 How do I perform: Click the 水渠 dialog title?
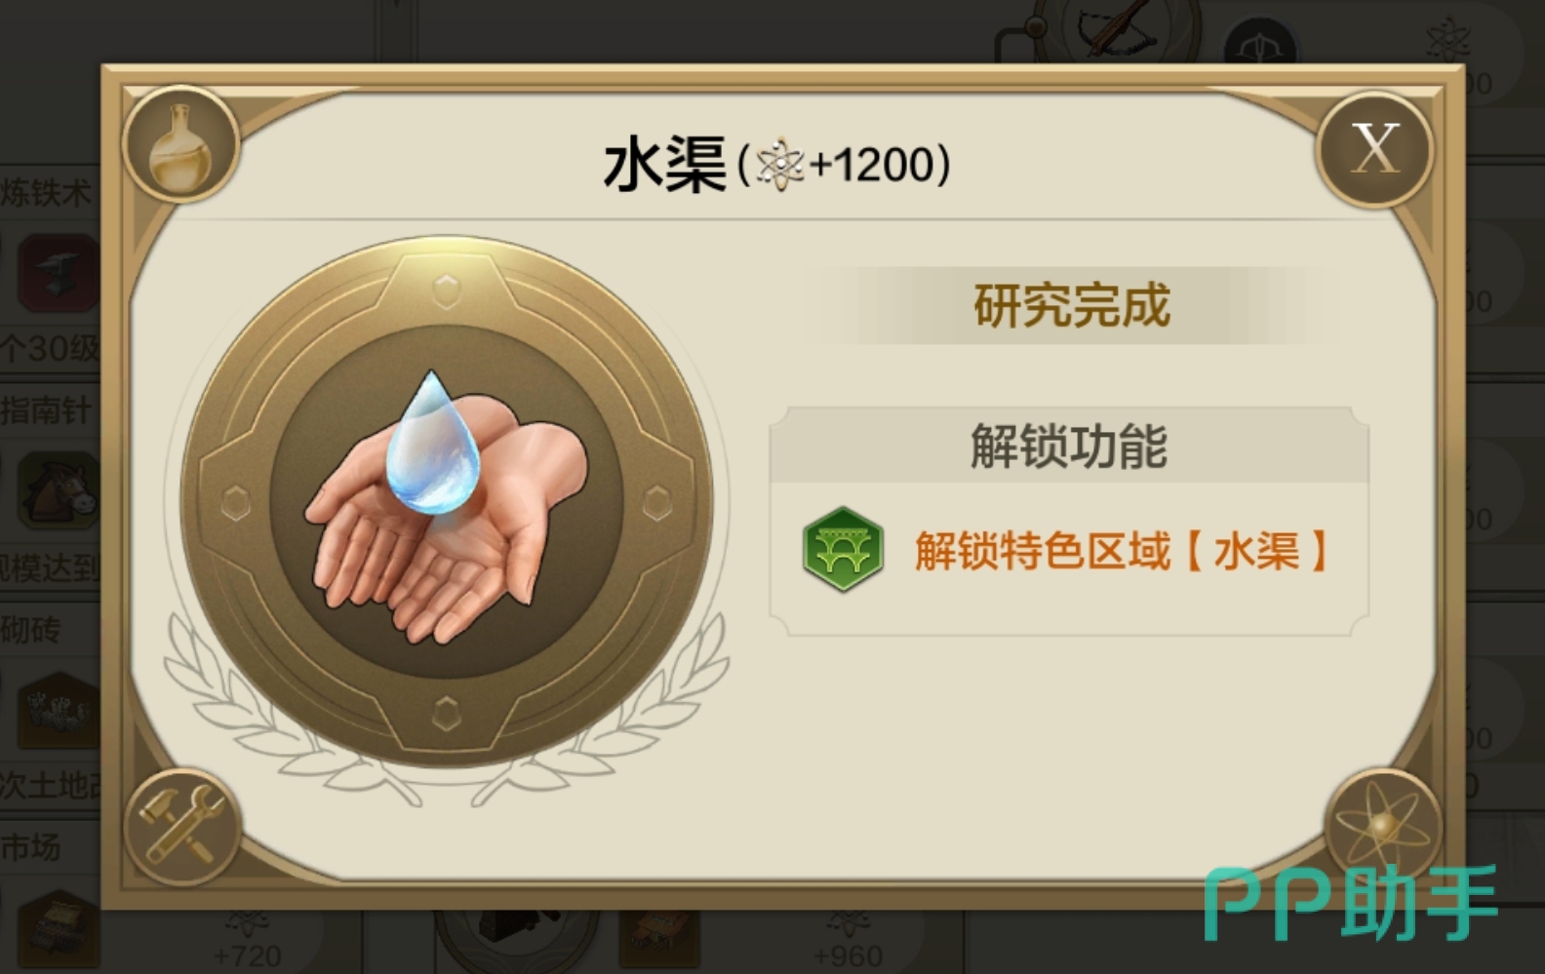pos(665,165)
